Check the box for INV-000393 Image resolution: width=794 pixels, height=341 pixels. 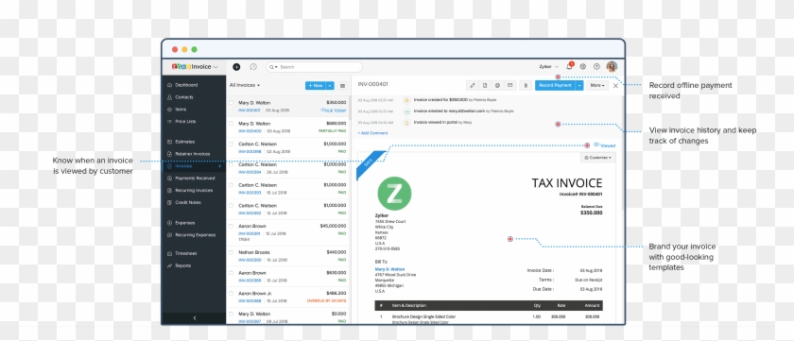pyautogui.click(x=231, y=184)
